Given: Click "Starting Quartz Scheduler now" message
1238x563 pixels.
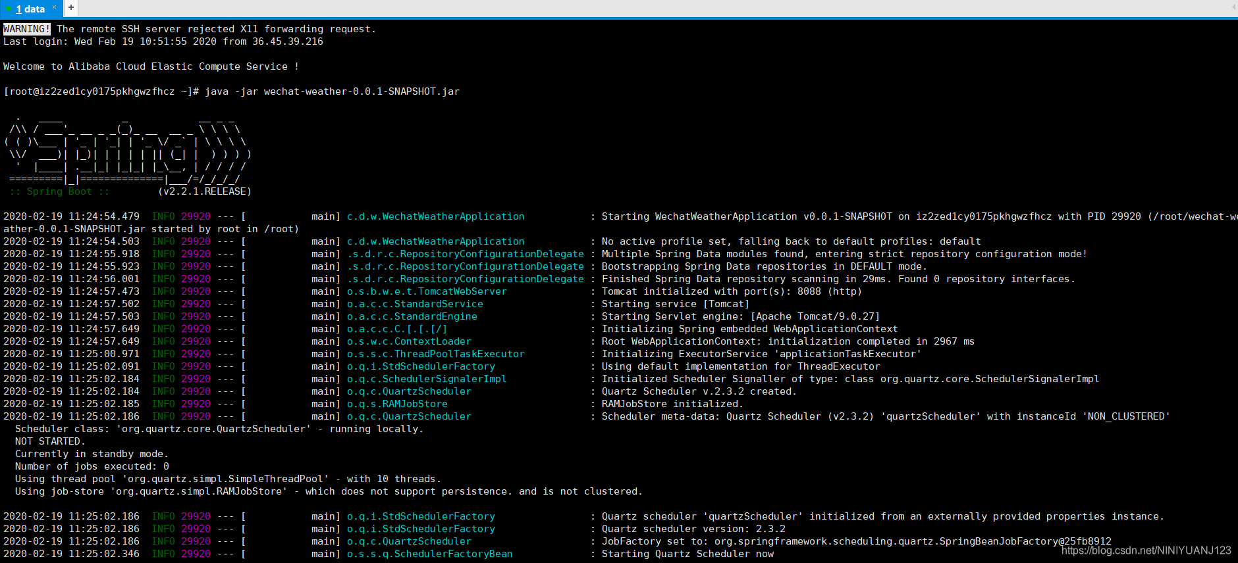Looking at the screenshot, I should pyautogui.click(x=687, y=554).
